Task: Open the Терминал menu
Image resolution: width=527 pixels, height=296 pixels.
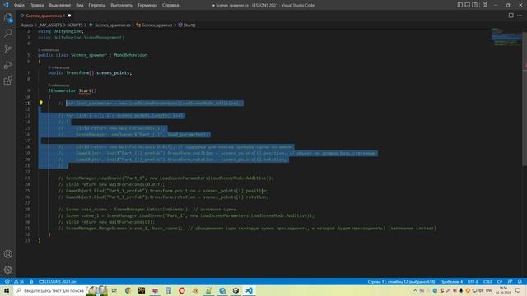Action: [x=147, y=5]
